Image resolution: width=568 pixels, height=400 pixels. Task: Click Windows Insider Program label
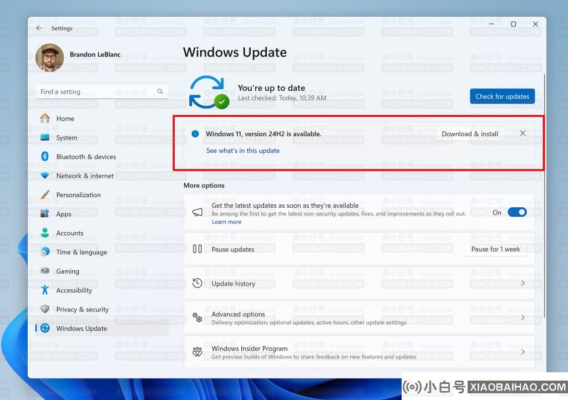tap(250, 348)
